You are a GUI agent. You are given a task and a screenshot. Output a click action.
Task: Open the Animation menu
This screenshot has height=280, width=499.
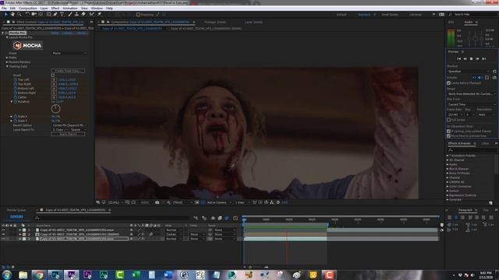pyautogui.click(x=70, y=9)
